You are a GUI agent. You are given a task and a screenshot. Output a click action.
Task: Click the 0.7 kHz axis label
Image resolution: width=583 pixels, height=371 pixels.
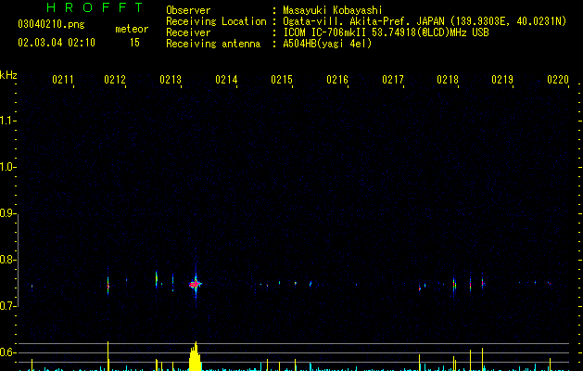pyautogui.click(x=7, y=306)
